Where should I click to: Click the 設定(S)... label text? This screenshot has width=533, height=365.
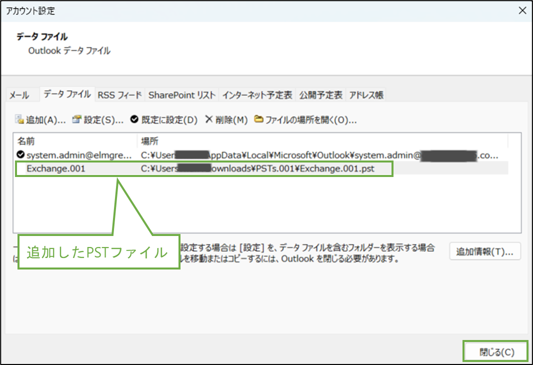coord(103,120)
